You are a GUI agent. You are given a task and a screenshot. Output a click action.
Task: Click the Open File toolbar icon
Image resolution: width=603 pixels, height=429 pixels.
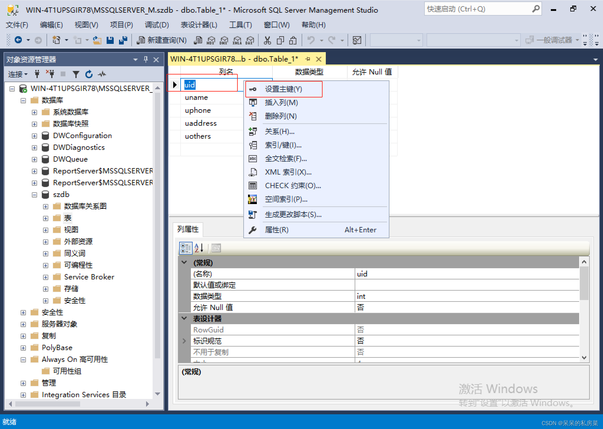(x=97, y=40)
